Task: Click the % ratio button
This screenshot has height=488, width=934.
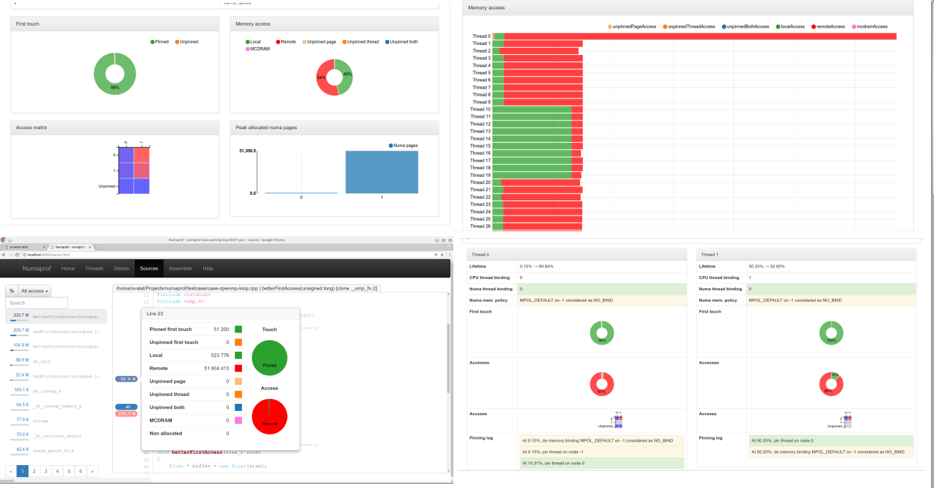Action: 11,291
